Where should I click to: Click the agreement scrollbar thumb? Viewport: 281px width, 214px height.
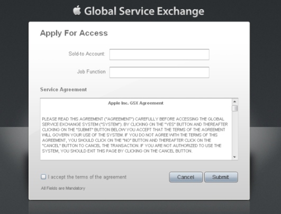click(x=234, y=108)
